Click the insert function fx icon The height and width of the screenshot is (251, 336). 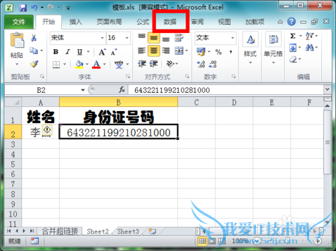coord(122,89)
